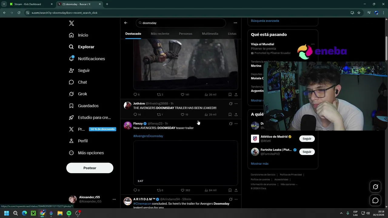Open Búsqueda avanzada link
The width and height of the screenshot is (388, 218).
pyautogui.click(x=265, y=21)
